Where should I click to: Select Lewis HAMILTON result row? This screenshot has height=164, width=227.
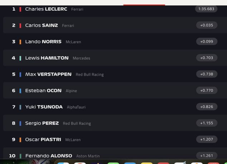(x=115, y=58)
